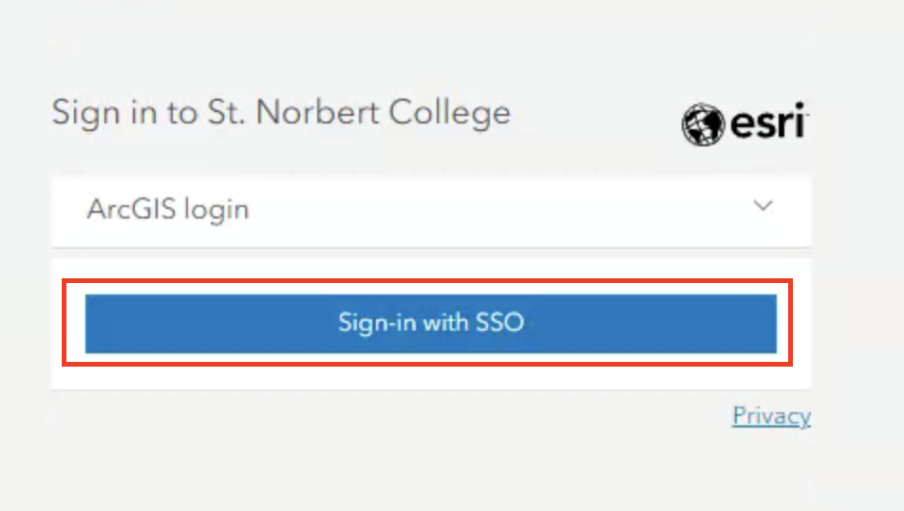The width and height of the screenshot is (904, 511).
Task: Click right edge of blue SSO button
Action: [770, 323]
